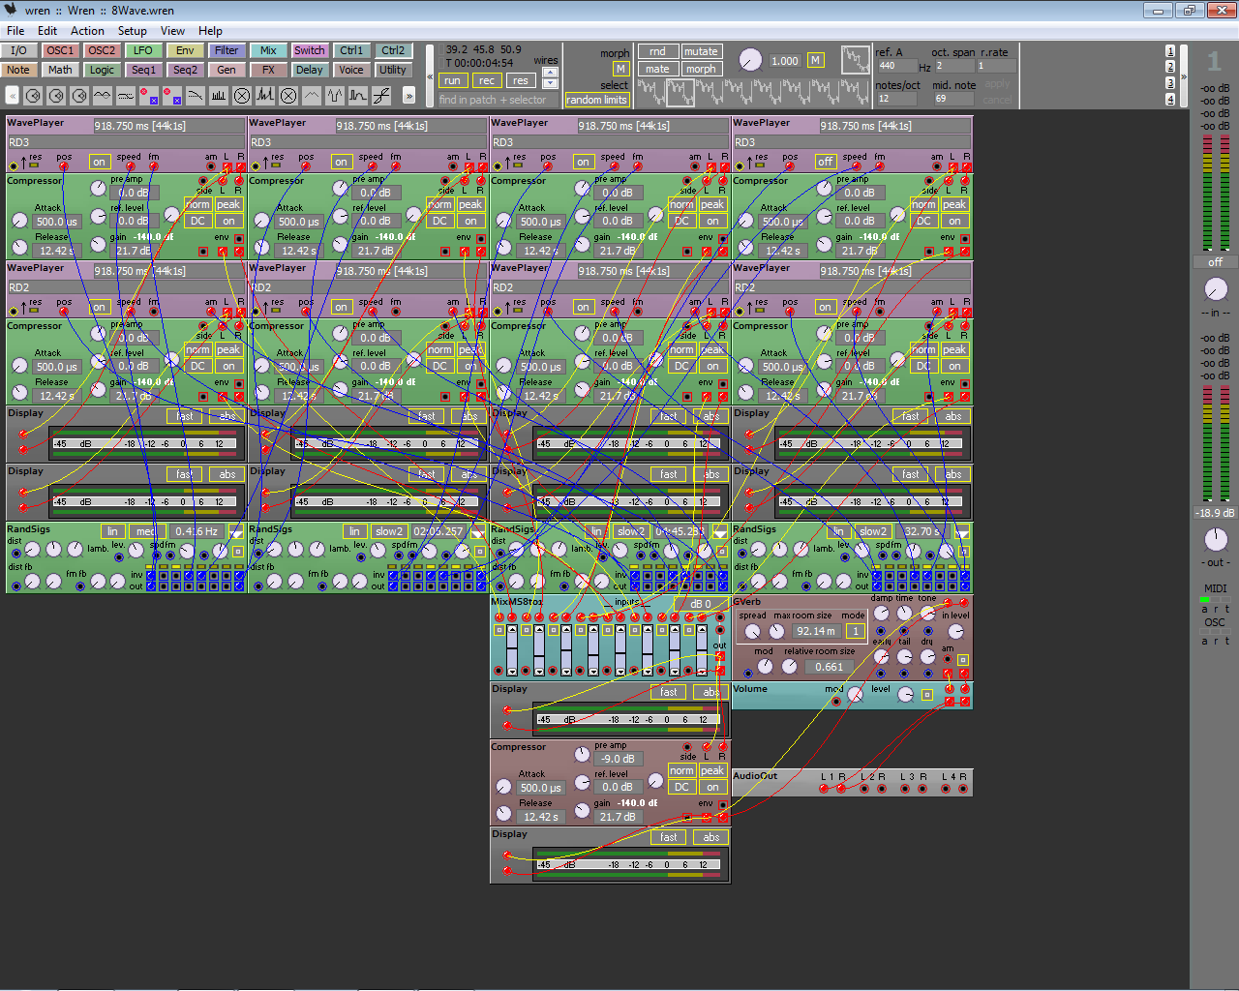Viewport: 1239px width, 991px height.
Task: Select the bar-graph module icon in toolbar
Action: pyautogui.click(x=219, y=96)
